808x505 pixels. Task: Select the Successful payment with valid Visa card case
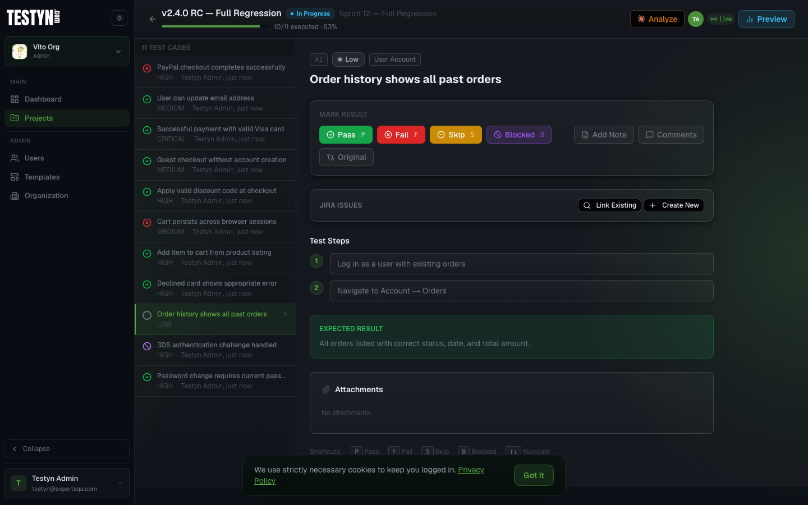pyautogui.click(x=215, y=134)
